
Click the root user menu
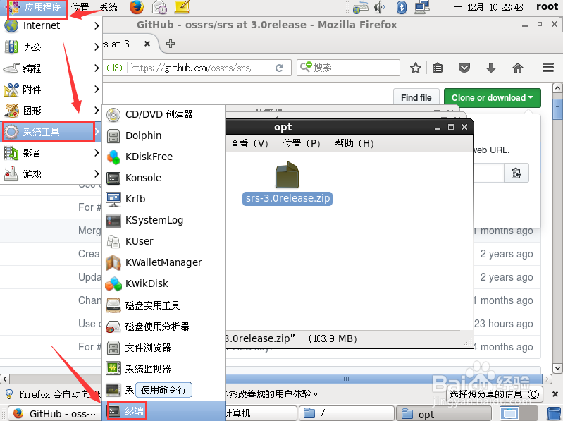[x=547, y=7]
